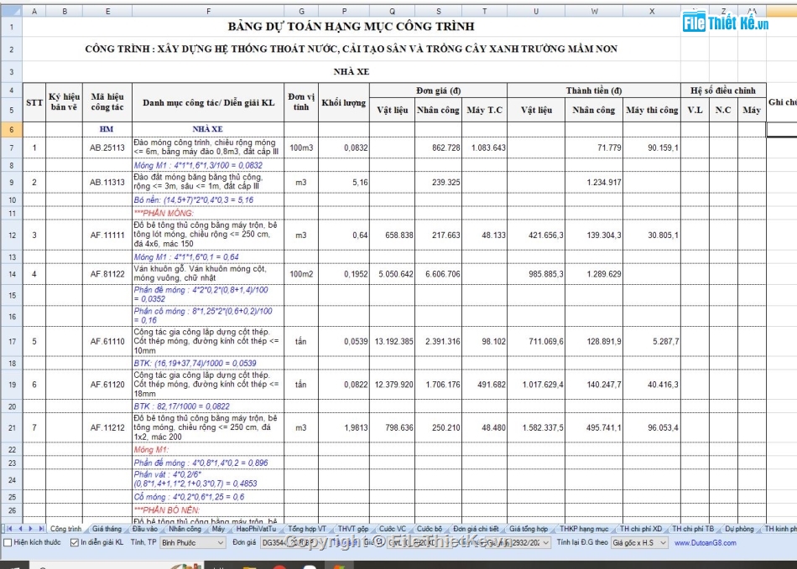The width and height of the screenshot is (797, 569).
Task: Click the work code cell 'AB.25113'
Action: coord(107,147)
